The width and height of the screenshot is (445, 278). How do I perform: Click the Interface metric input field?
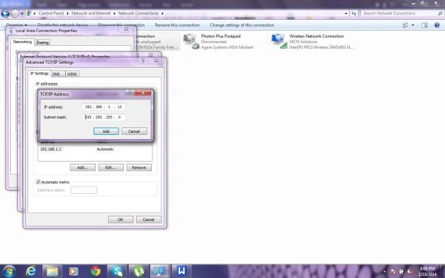(x=84, y=190)
